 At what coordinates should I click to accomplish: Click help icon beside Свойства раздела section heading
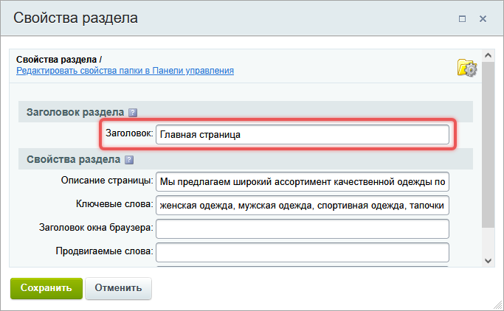[129, 159]
